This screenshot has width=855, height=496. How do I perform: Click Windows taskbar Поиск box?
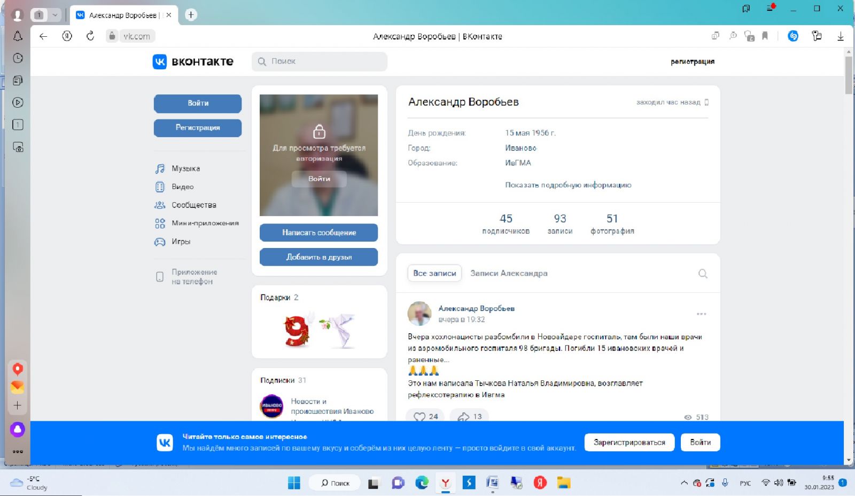335,483
